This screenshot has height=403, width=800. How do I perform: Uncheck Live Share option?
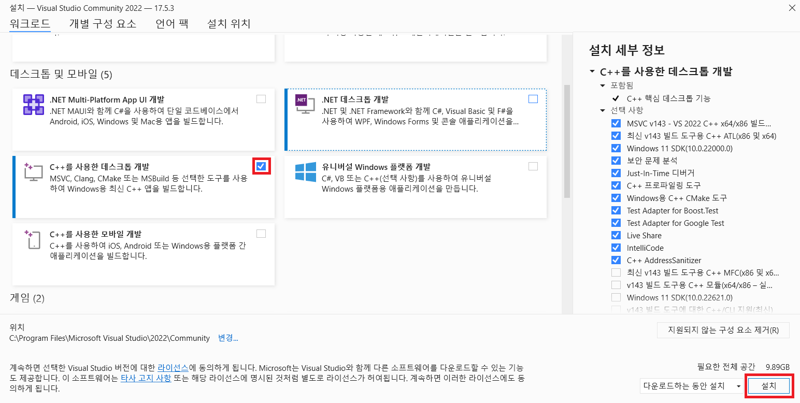(616, 235)
